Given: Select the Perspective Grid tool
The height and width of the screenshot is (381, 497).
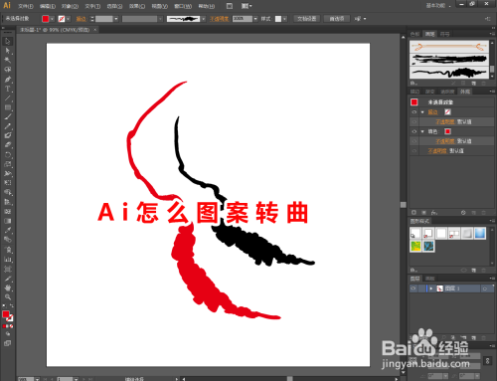Looking at the screenshot, I should (x=8, y=202).
